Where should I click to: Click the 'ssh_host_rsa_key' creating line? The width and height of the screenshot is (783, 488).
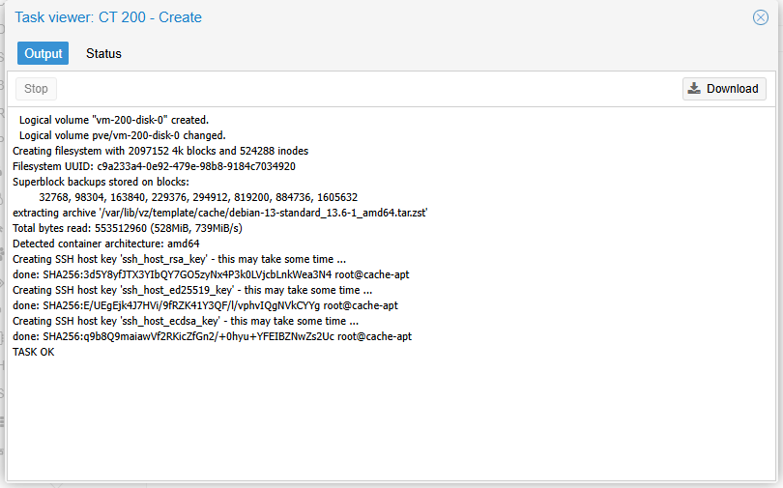click(179, 260)
